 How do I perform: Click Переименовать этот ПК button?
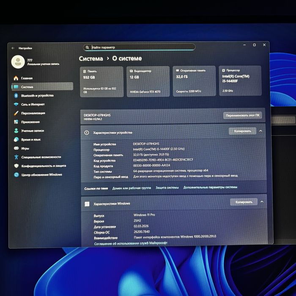point(243,115)
